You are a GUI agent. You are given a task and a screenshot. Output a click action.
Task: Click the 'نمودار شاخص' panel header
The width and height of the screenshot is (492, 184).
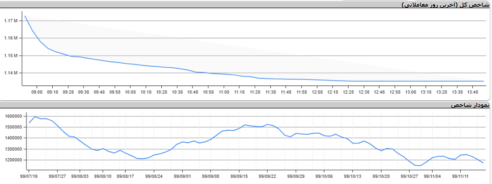[x=471, y=105]
